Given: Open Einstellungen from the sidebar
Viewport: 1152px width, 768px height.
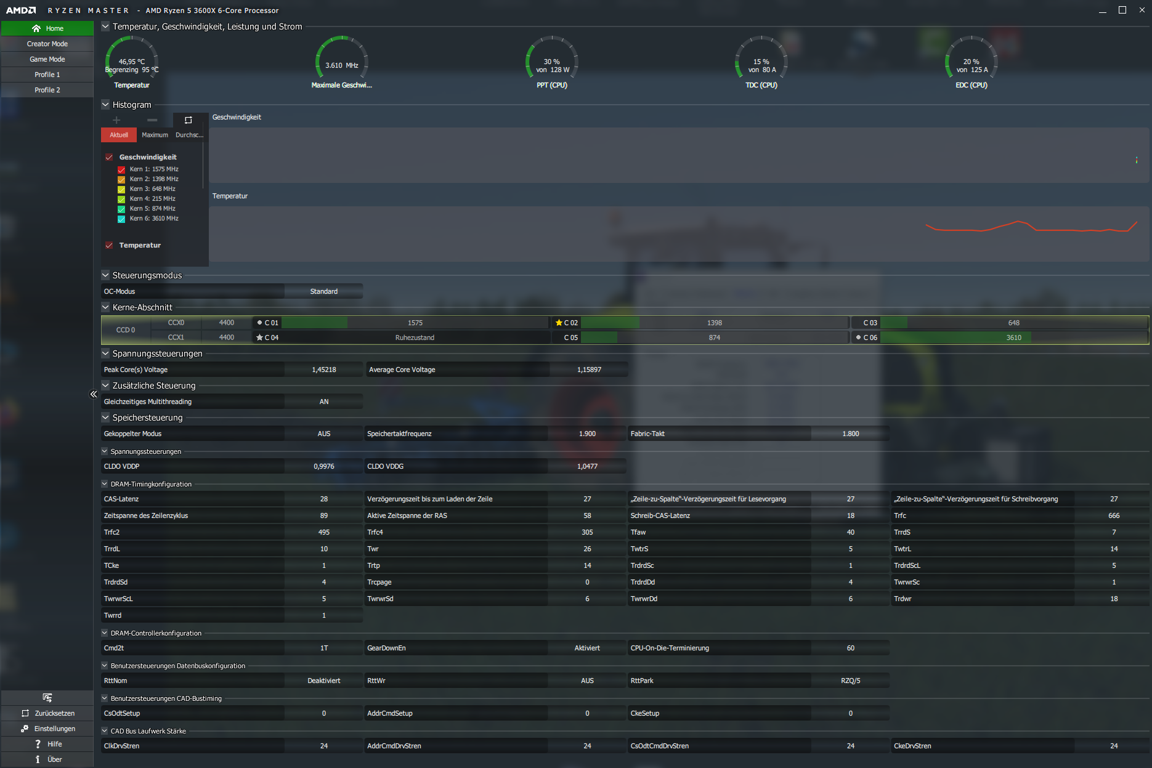Looking at the screenshot, I should click(47, 729).
